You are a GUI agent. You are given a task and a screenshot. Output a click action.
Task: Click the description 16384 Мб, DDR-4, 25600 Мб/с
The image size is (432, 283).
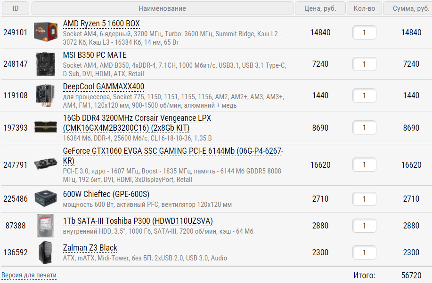pyautogui.click(x=137, y=138)
